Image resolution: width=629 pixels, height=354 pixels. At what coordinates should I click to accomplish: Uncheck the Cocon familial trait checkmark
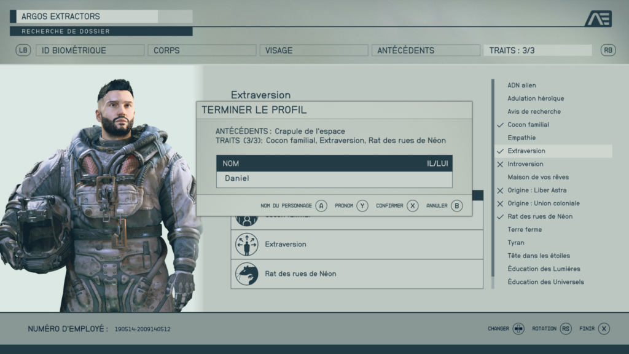pyautogui.click(x=500, y=125)
